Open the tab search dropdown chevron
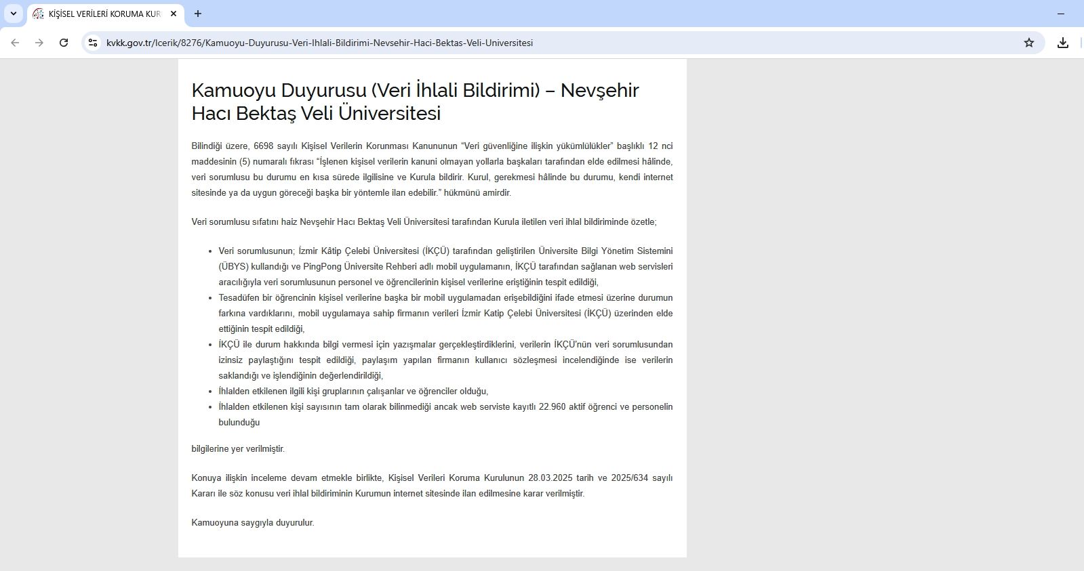The width and height of the screenshot is (1084, 571). point(13,14)
